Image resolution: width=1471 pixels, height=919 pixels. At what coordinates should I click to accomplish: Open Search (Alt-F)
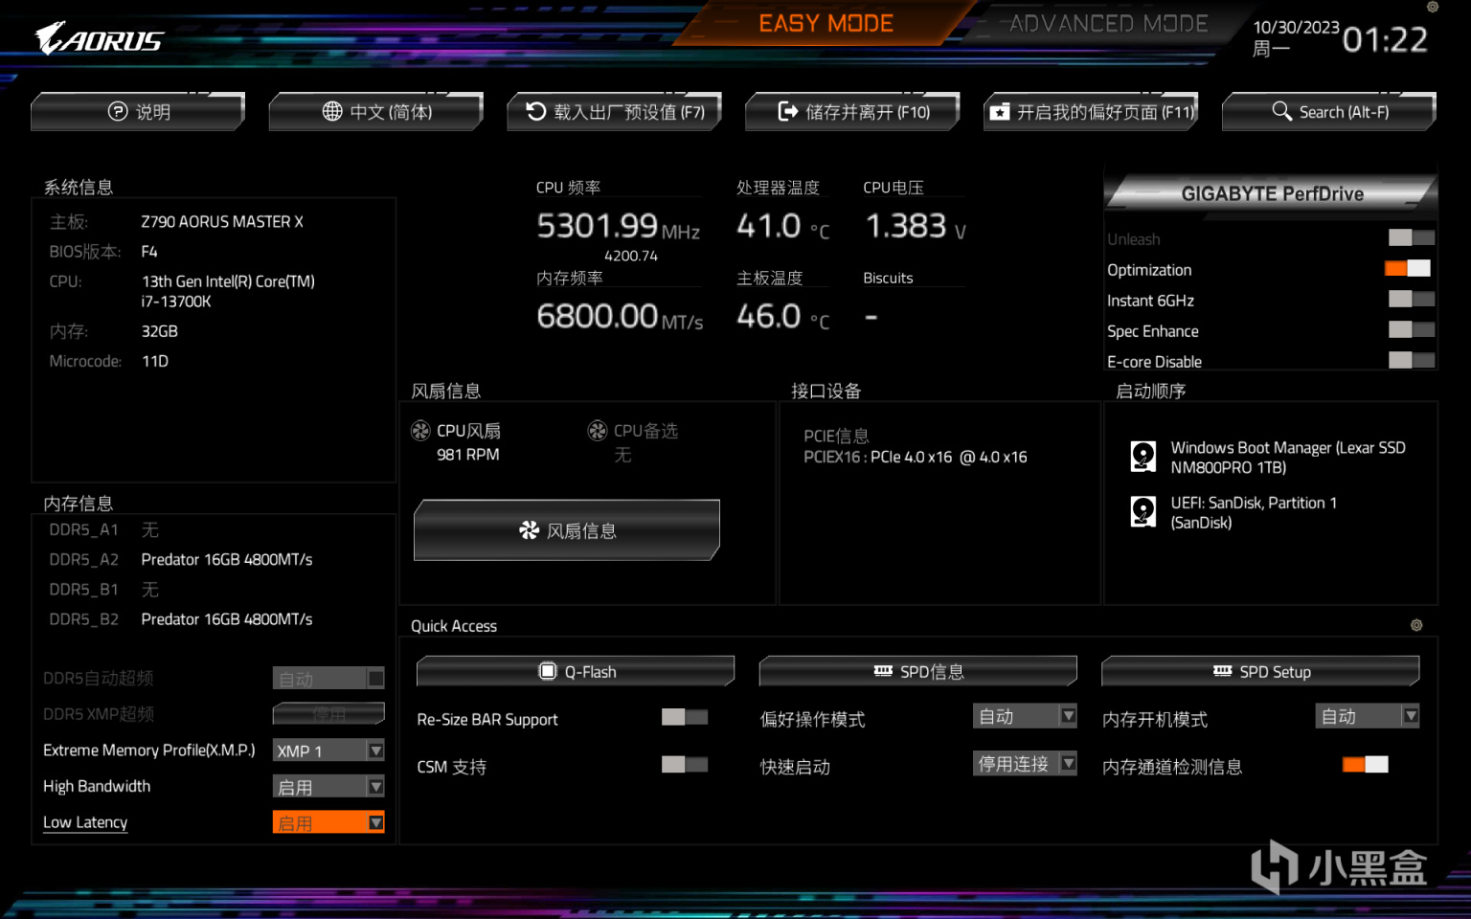click(x=1329, y=112)
